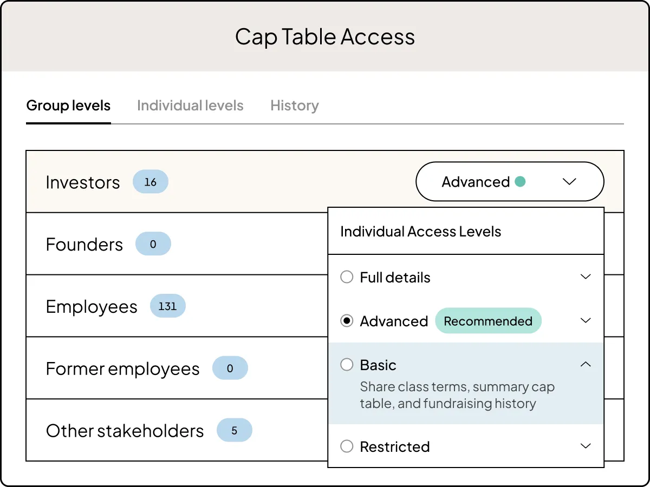Image resolution: width=650 pixels, height=487 pixels.
Task: Collapse the Basic option description
Action: (586, 364)
